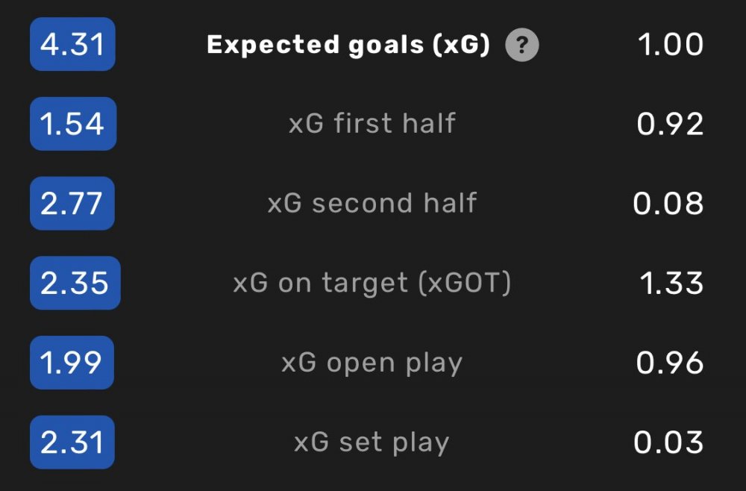Click the away set play value 0.03
Screen dimensions: 746x491
pyautogui.click(x=668, y=442)
